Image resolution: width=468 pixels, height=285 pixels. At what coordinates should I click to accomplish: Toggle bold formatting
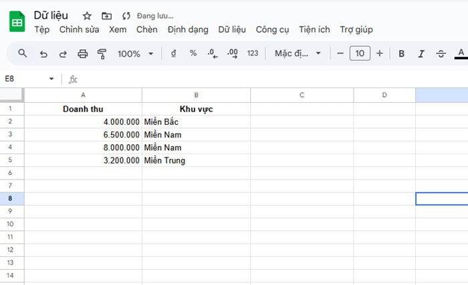(x=401, y=53)
